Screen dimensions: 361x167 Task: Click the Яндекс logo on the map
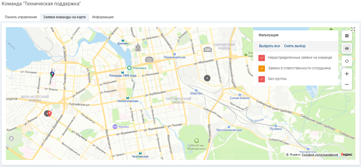[x=347, y=155]
